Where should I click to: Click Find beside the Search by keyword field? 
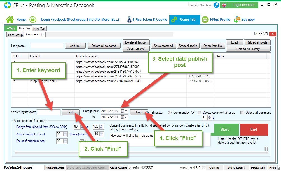coord(71,112)
